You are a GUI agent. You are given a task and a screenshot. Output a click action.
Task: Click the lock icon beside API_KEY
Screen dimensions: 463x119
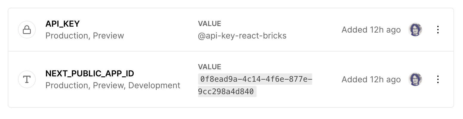(27, 30)
